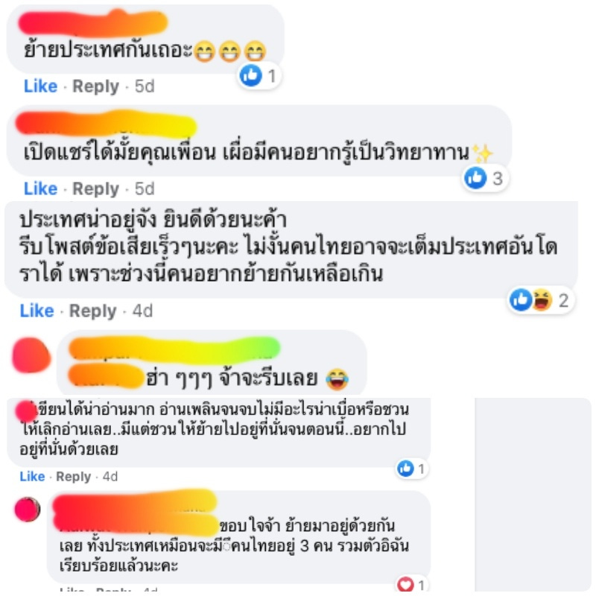
Task: Like the first comment ending in three grinning emojis
Action: [41, 86]
